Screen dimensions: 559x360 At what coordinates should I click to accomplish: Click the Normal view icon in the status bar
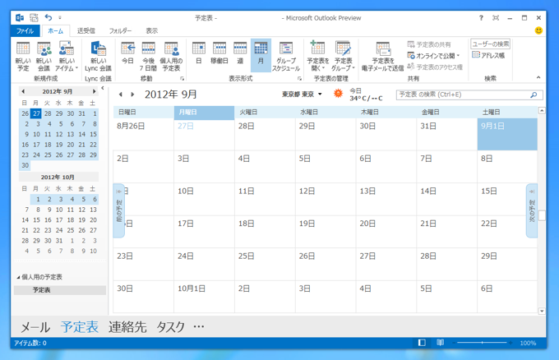[422, 343]
